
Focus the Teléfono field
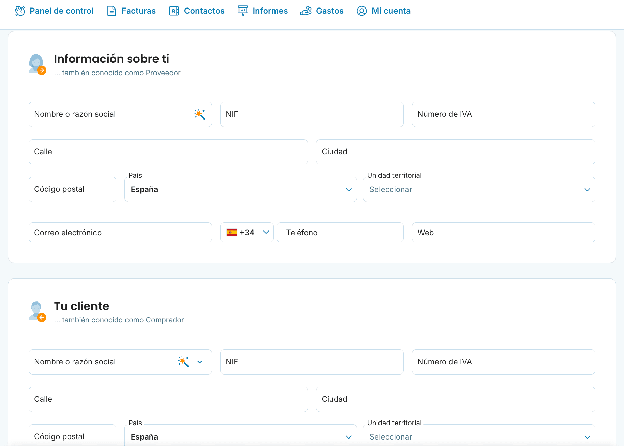click(x=340, y=233)
